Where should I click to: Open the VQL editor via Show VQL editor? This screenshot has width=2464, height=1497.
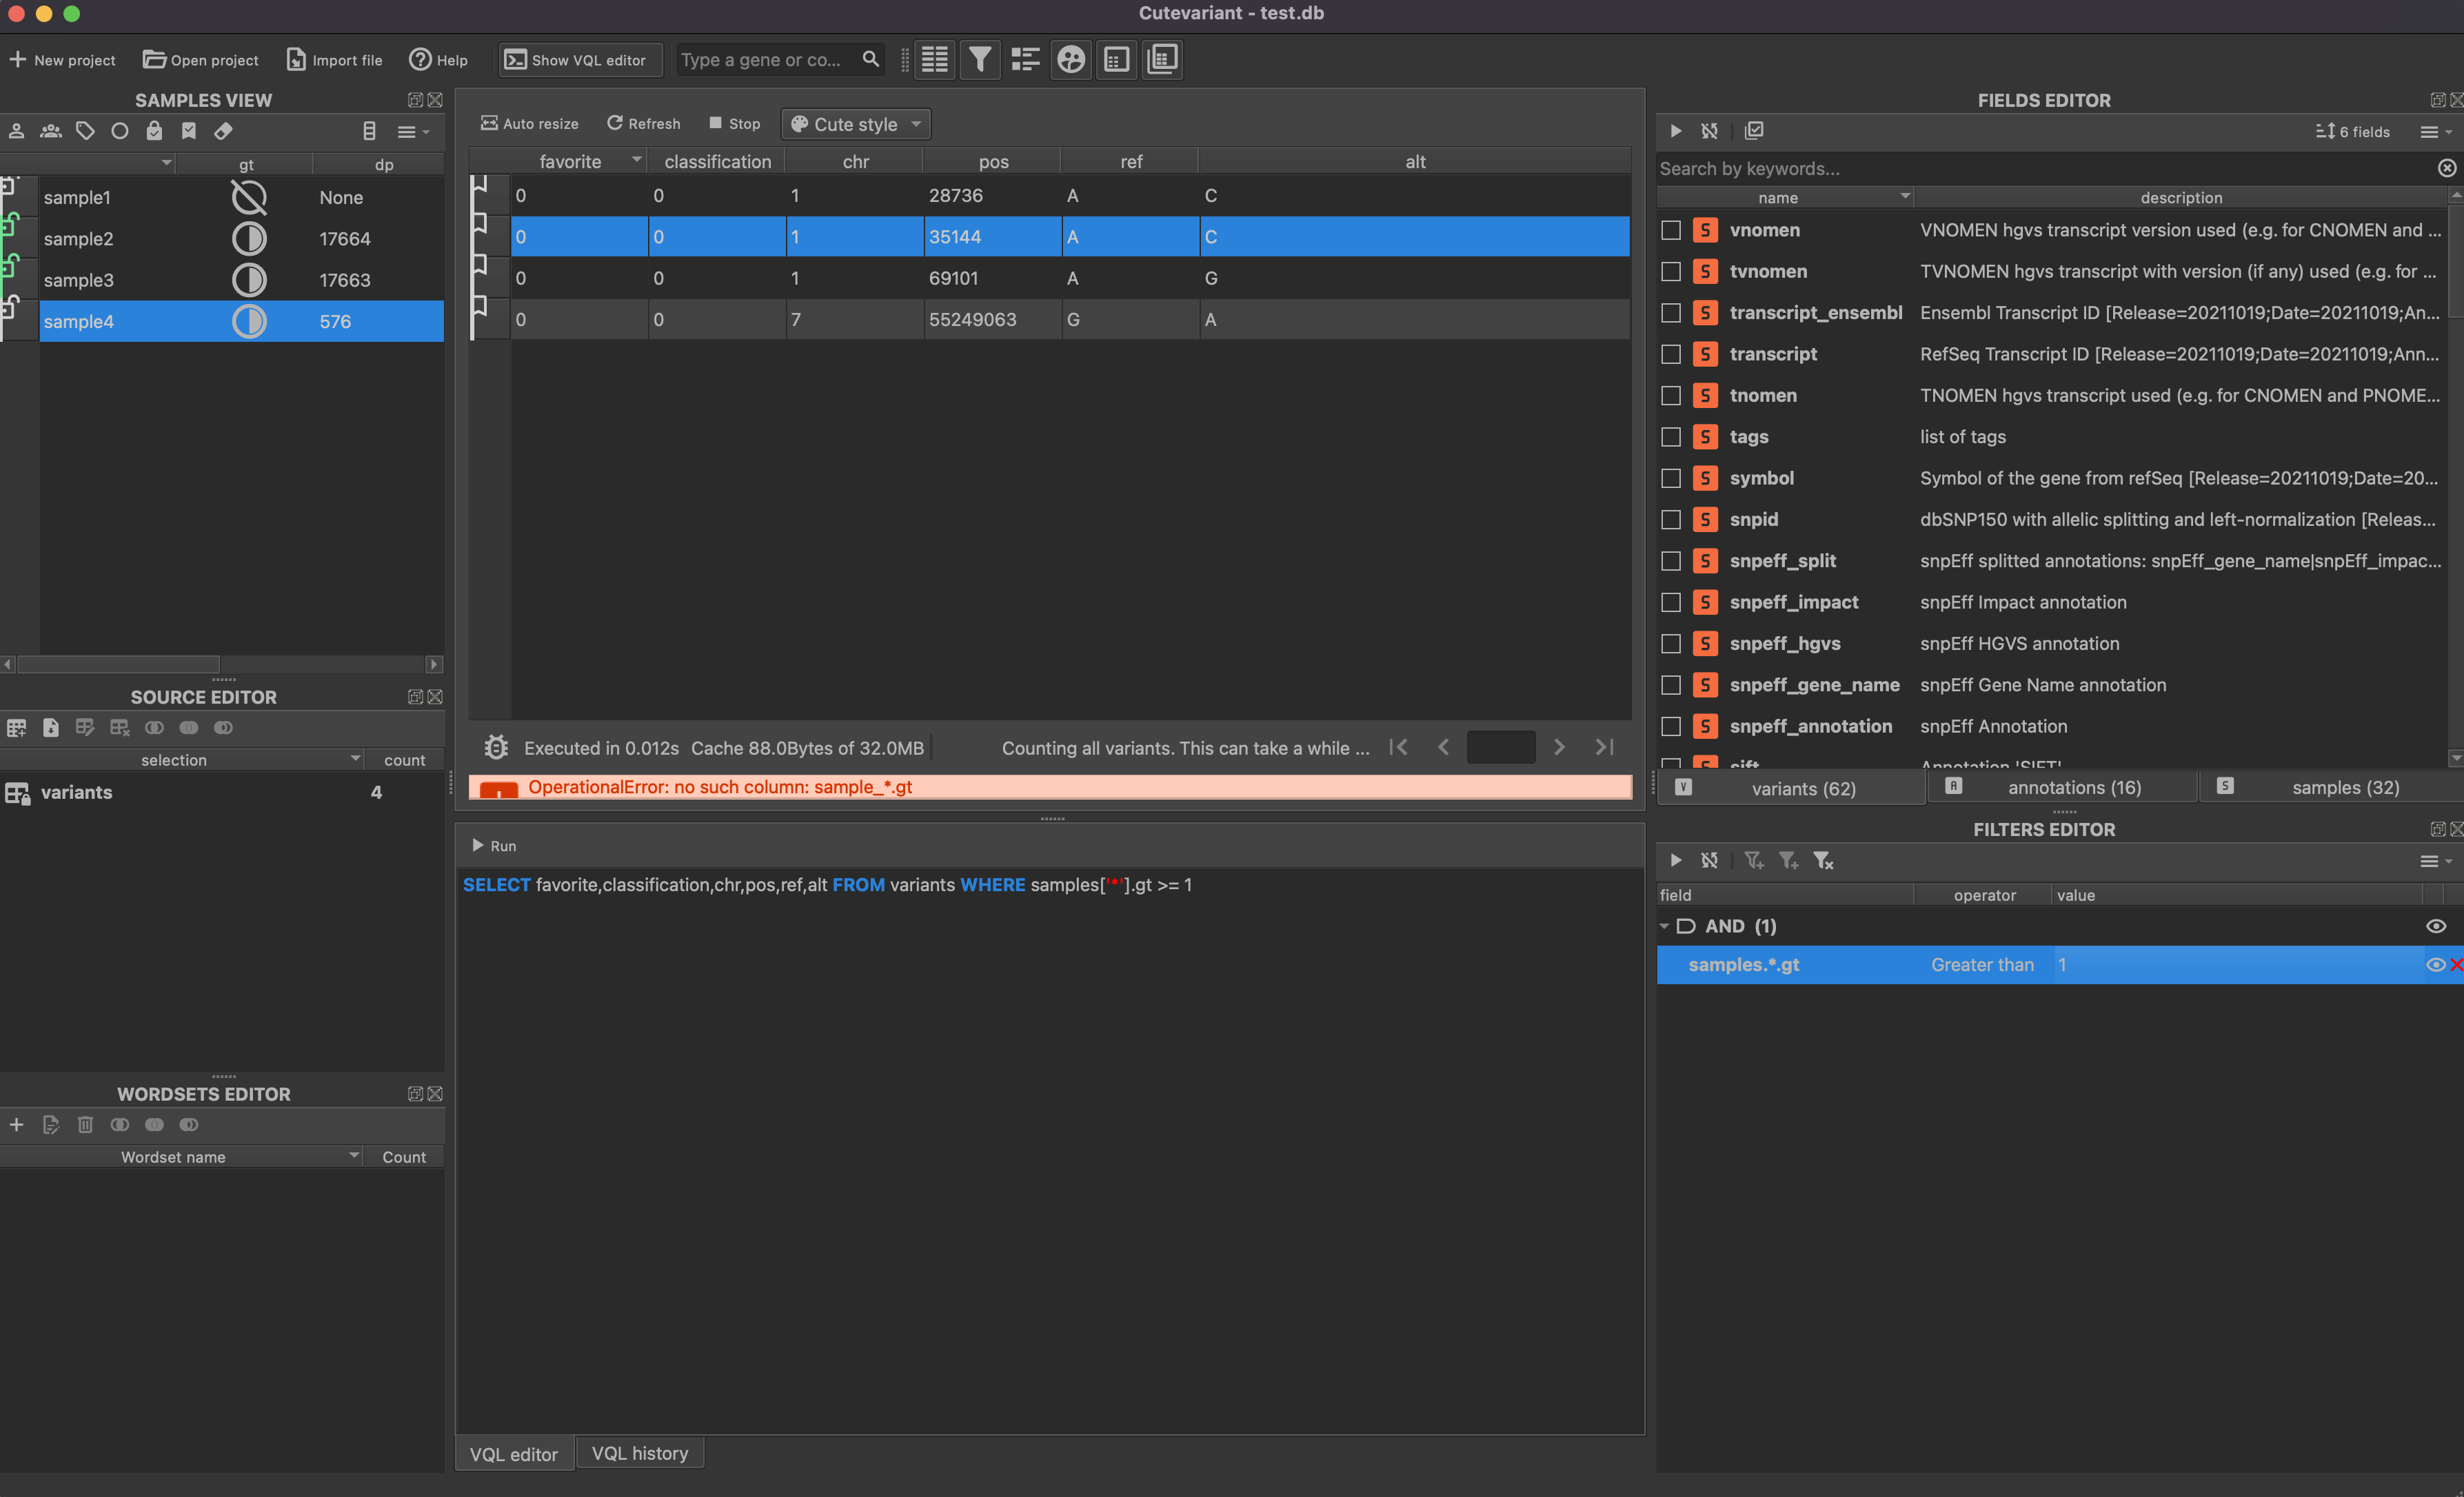(579, 59)
